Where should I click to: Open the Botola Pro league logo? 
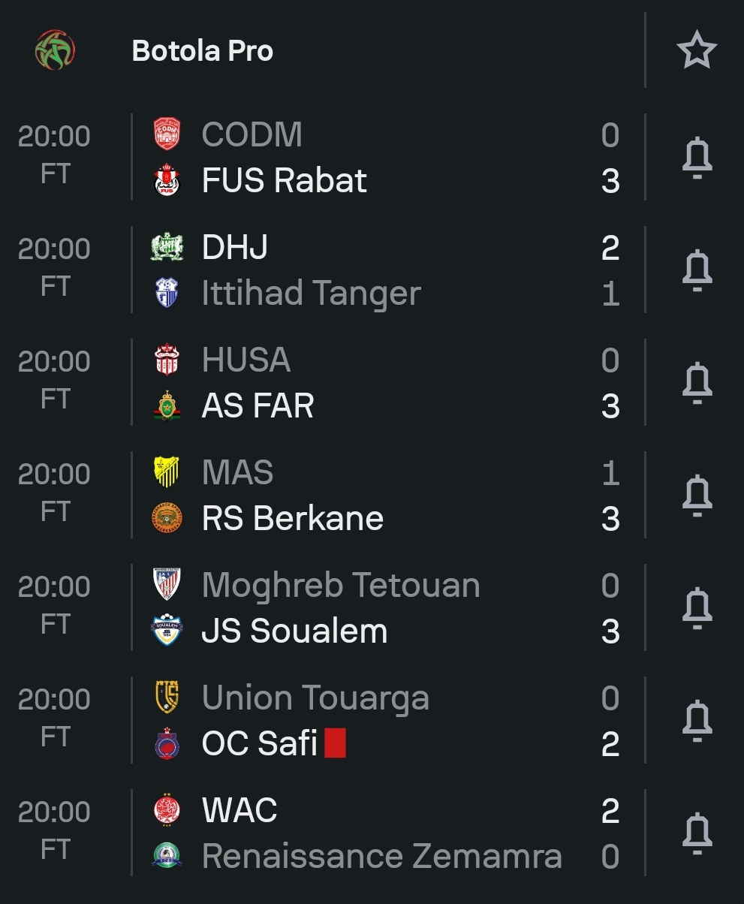point(55,50)
